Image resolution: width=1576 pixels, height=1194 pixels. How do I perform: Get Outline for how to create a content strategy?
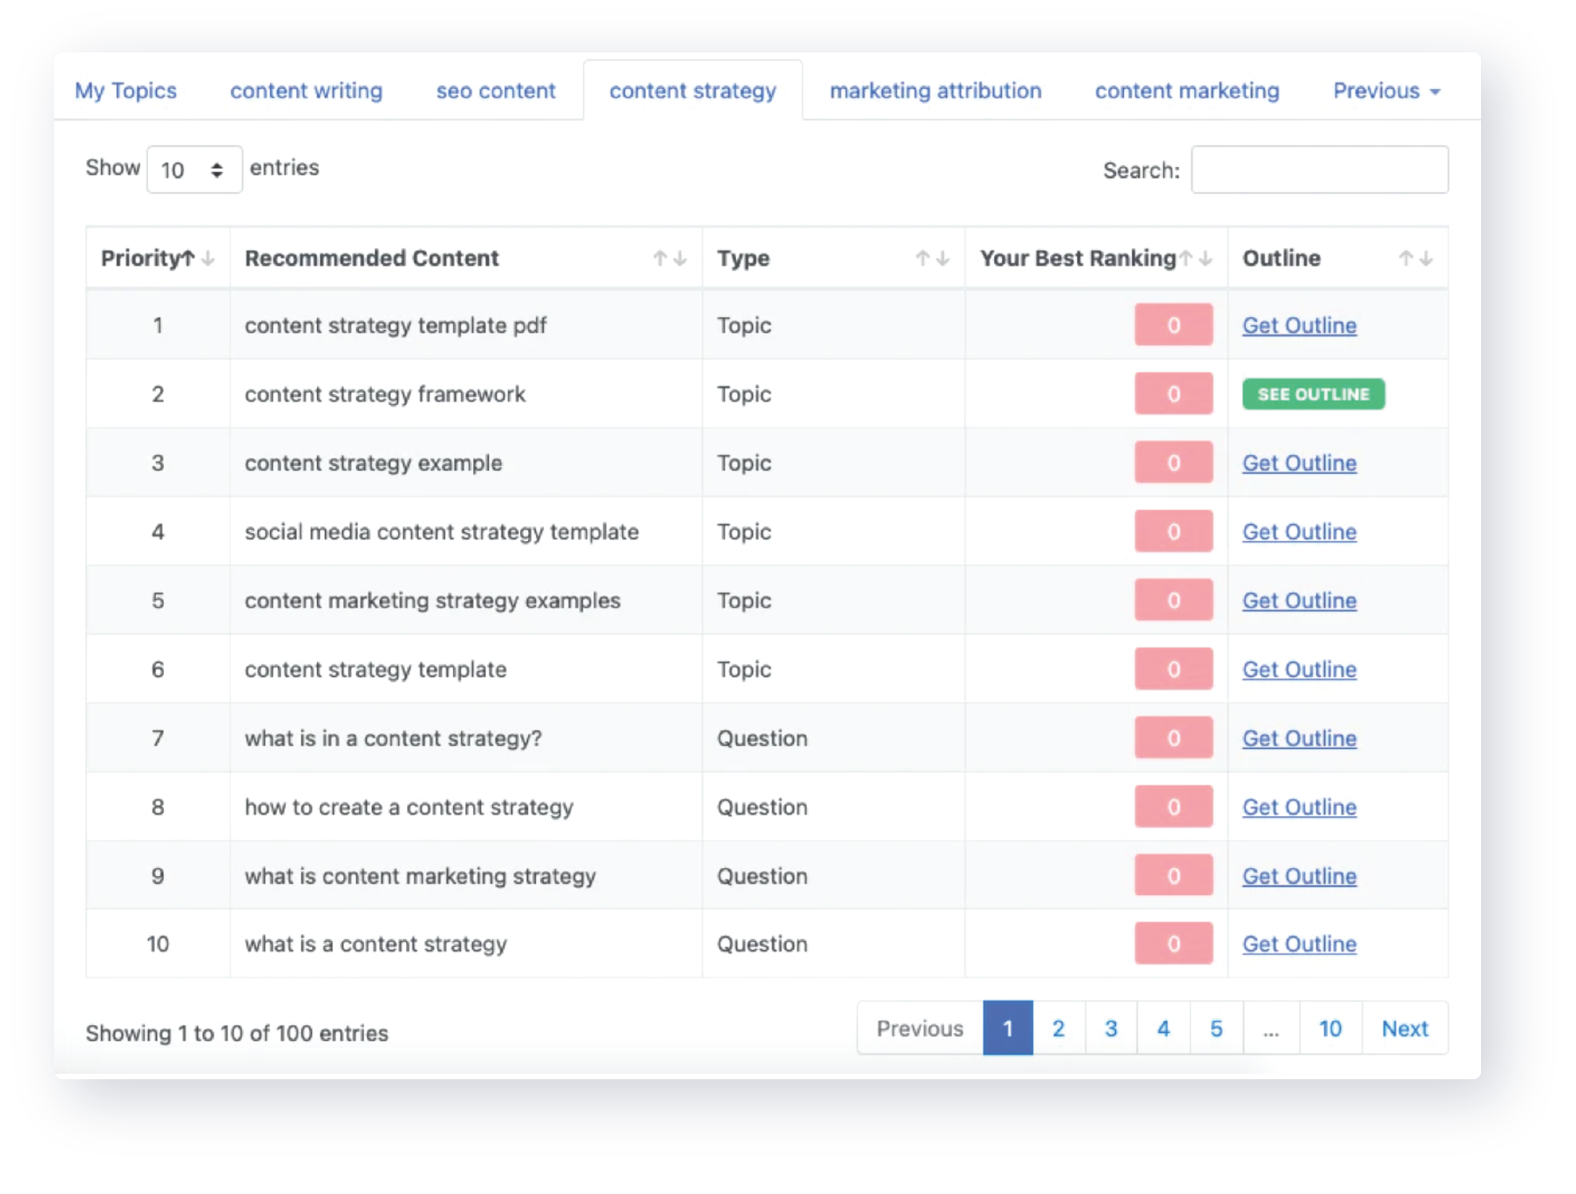[1299, 807]
